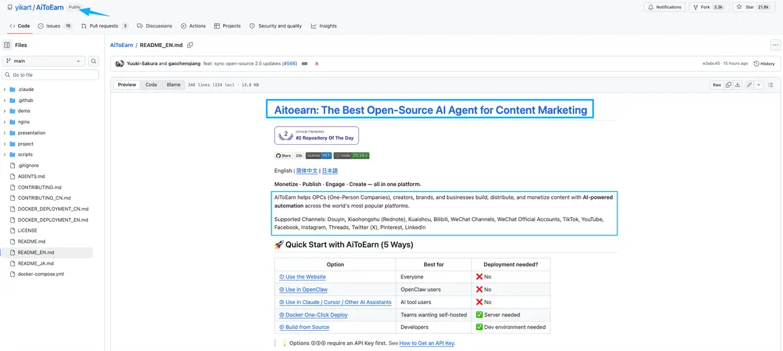Open the Use the Website link

tap(302, 277)
